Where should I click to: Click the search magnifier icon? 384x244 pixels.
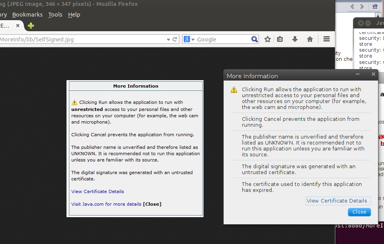pos(255,39)
